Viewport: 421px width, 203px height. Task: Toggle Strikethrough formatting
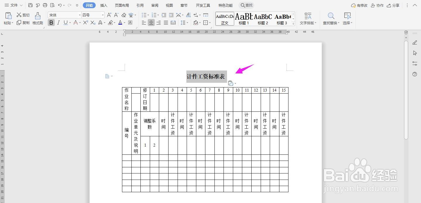tap(75, 23)
